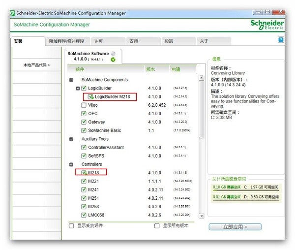
Task: Toggle the M241 controller checkbox
Action: 84,190
